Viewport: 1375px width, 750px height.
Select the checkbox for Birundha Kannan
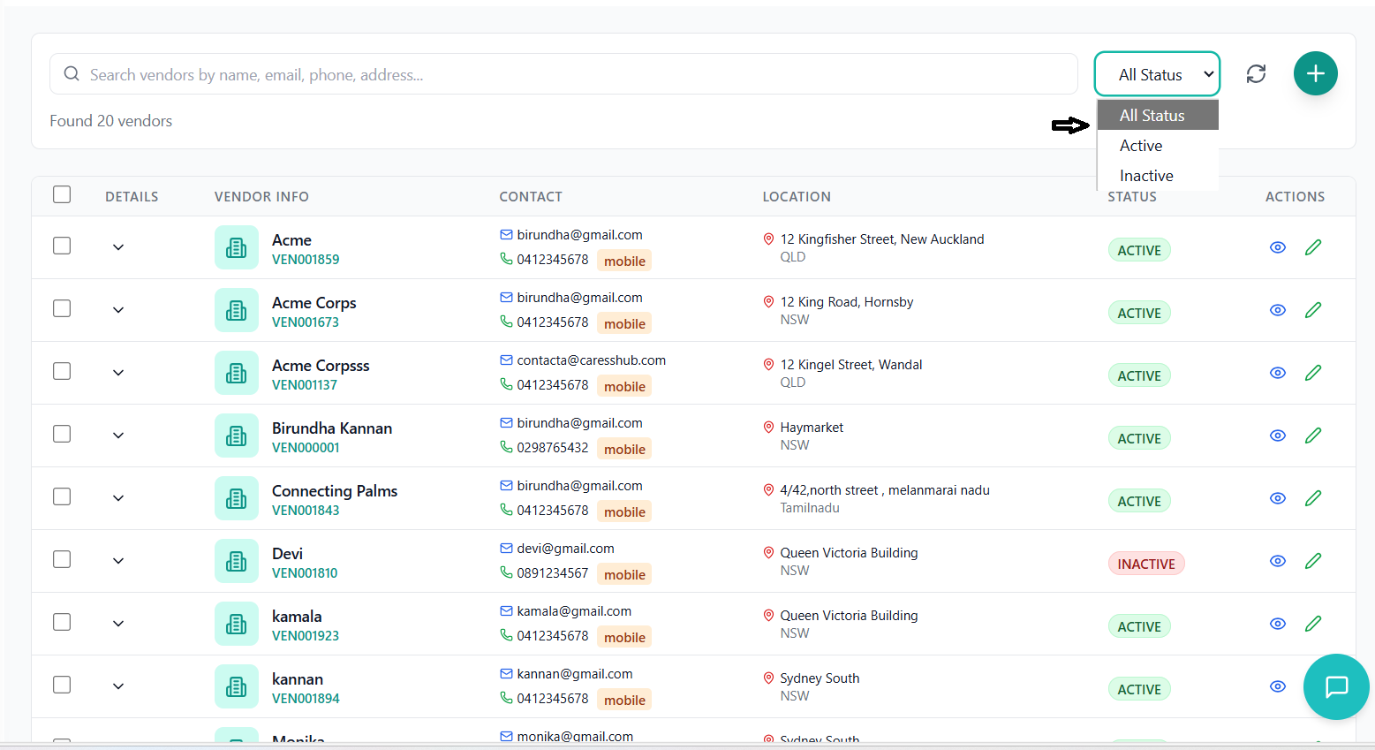[61, 434]
